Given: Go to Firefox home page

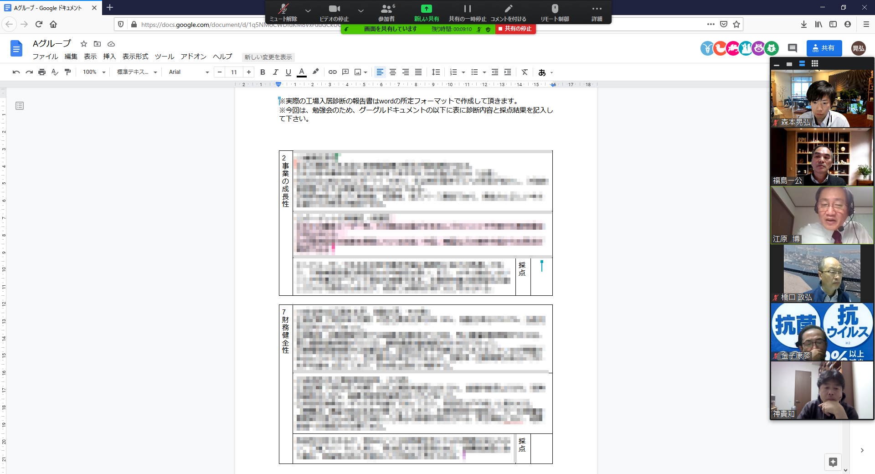Looking at the screenshot, I should pyautogui.click(x=53, y=24).
